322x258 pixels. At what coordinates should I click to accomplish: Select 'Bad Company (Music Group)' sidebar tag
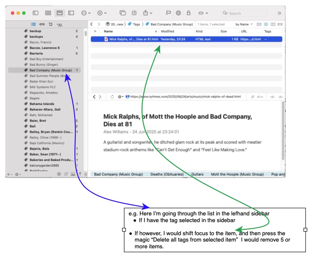coord(44,70)
